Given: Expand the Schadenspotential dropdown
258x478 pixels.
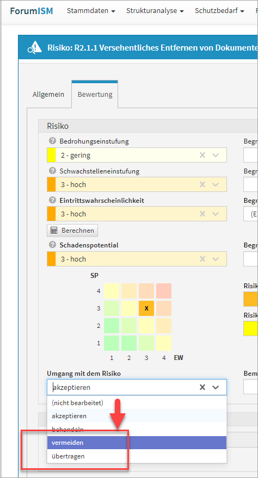Looking at the screenshot, I should 216,259.
